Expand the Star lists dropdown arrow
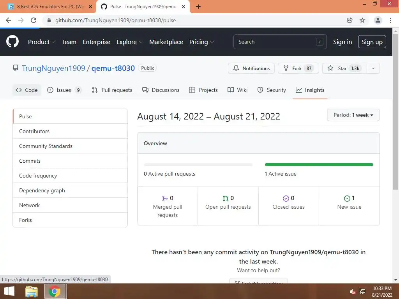Screen dimensions: 399x299 (373, 68)
